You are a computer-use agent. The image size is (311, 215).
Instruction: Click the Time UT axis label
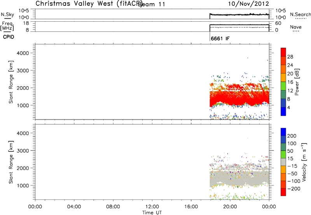(152, 213)
